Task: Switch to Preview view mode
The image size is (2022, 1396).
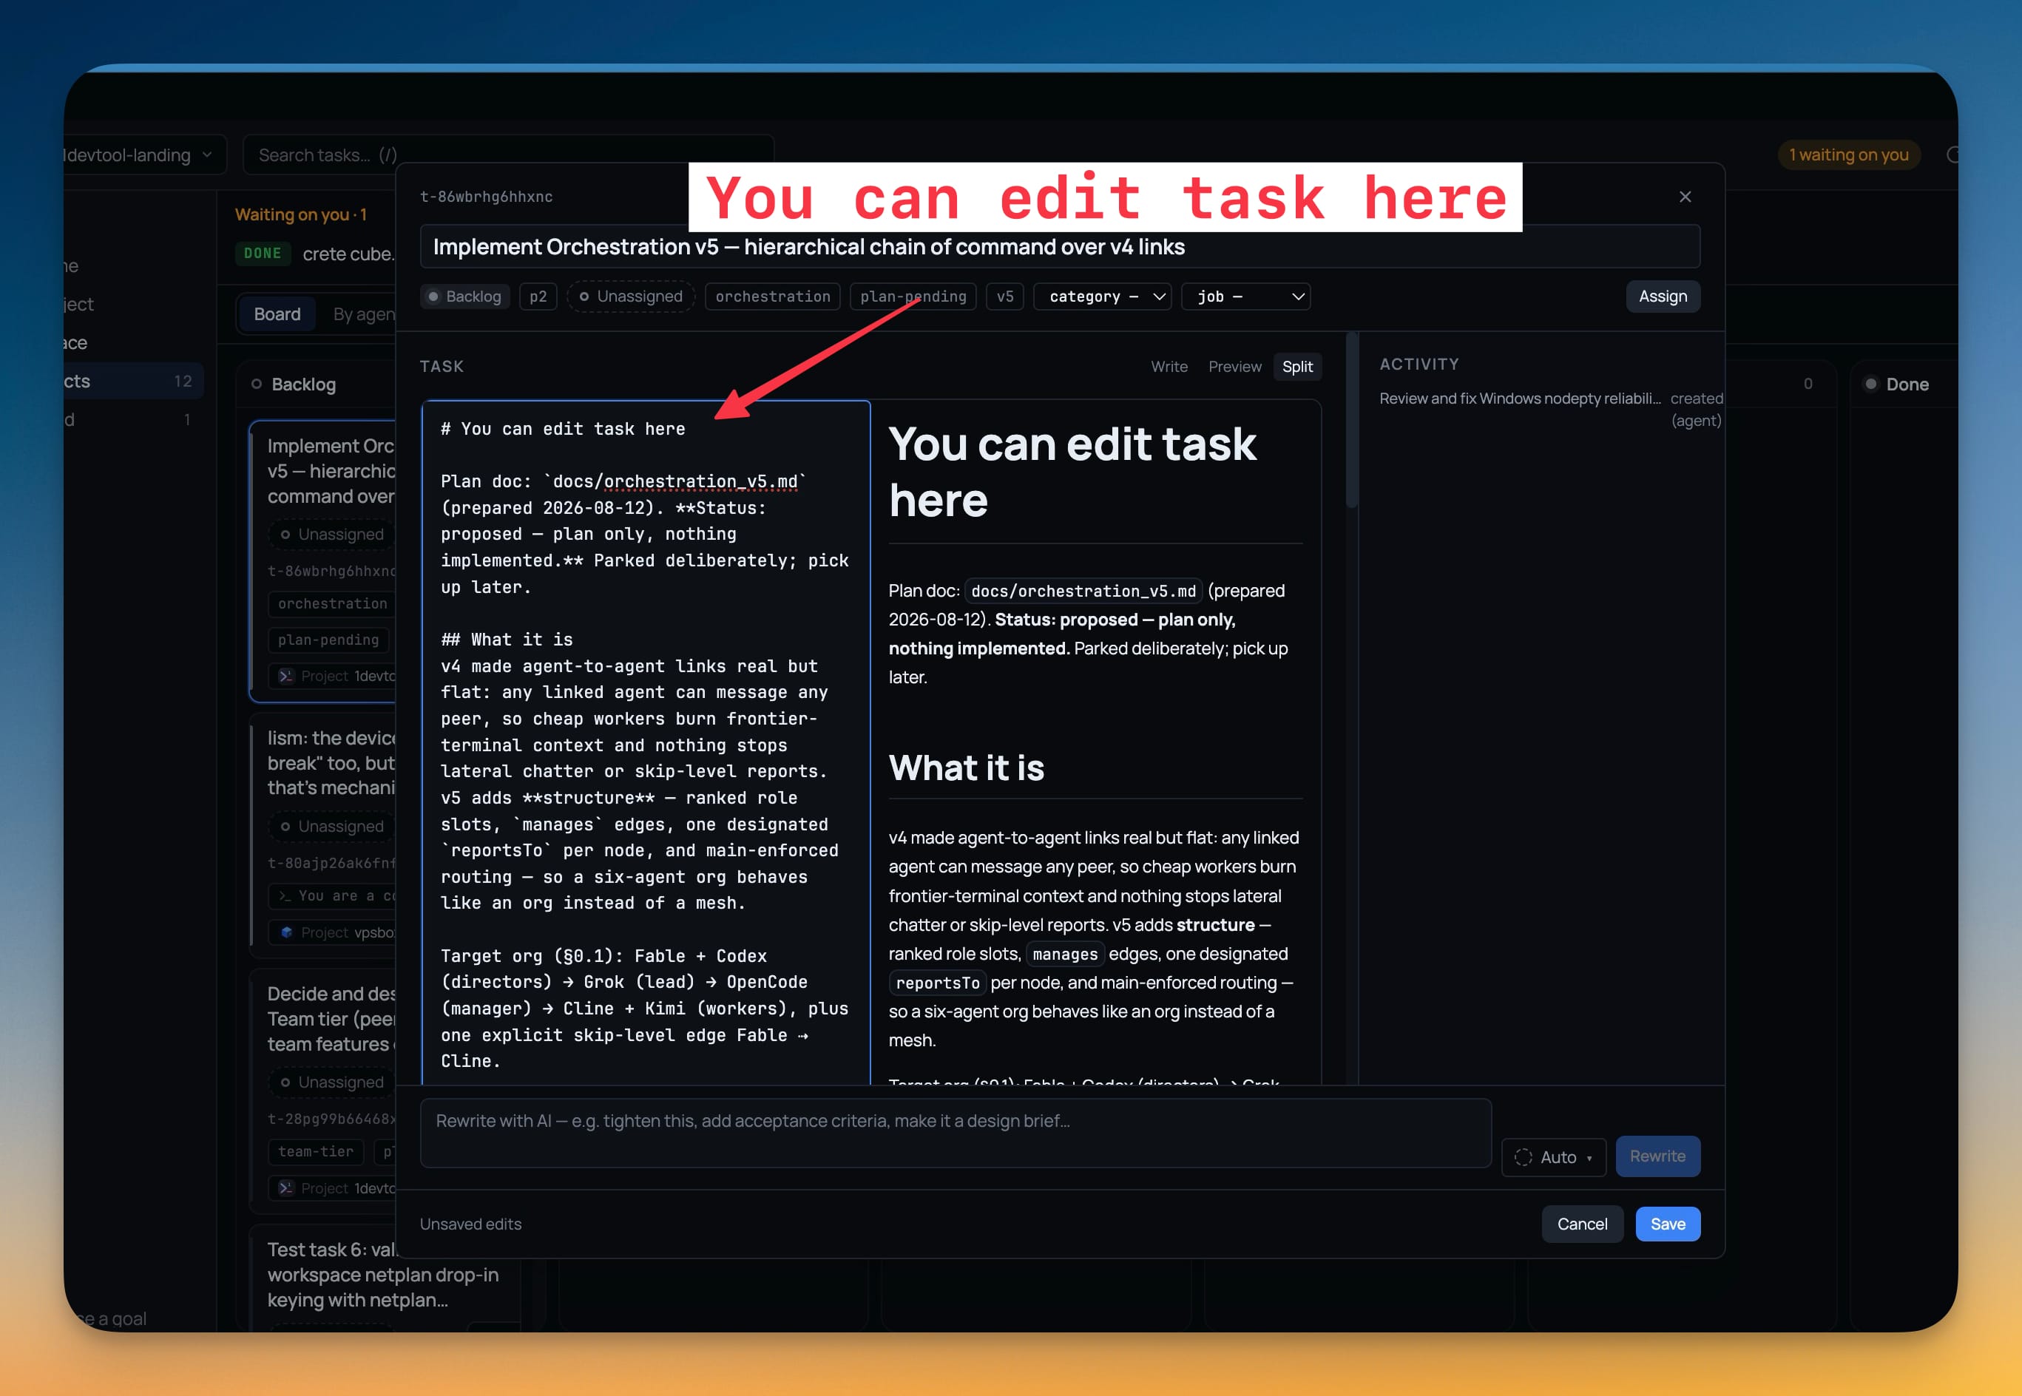Action: (x=1234, y=367)
